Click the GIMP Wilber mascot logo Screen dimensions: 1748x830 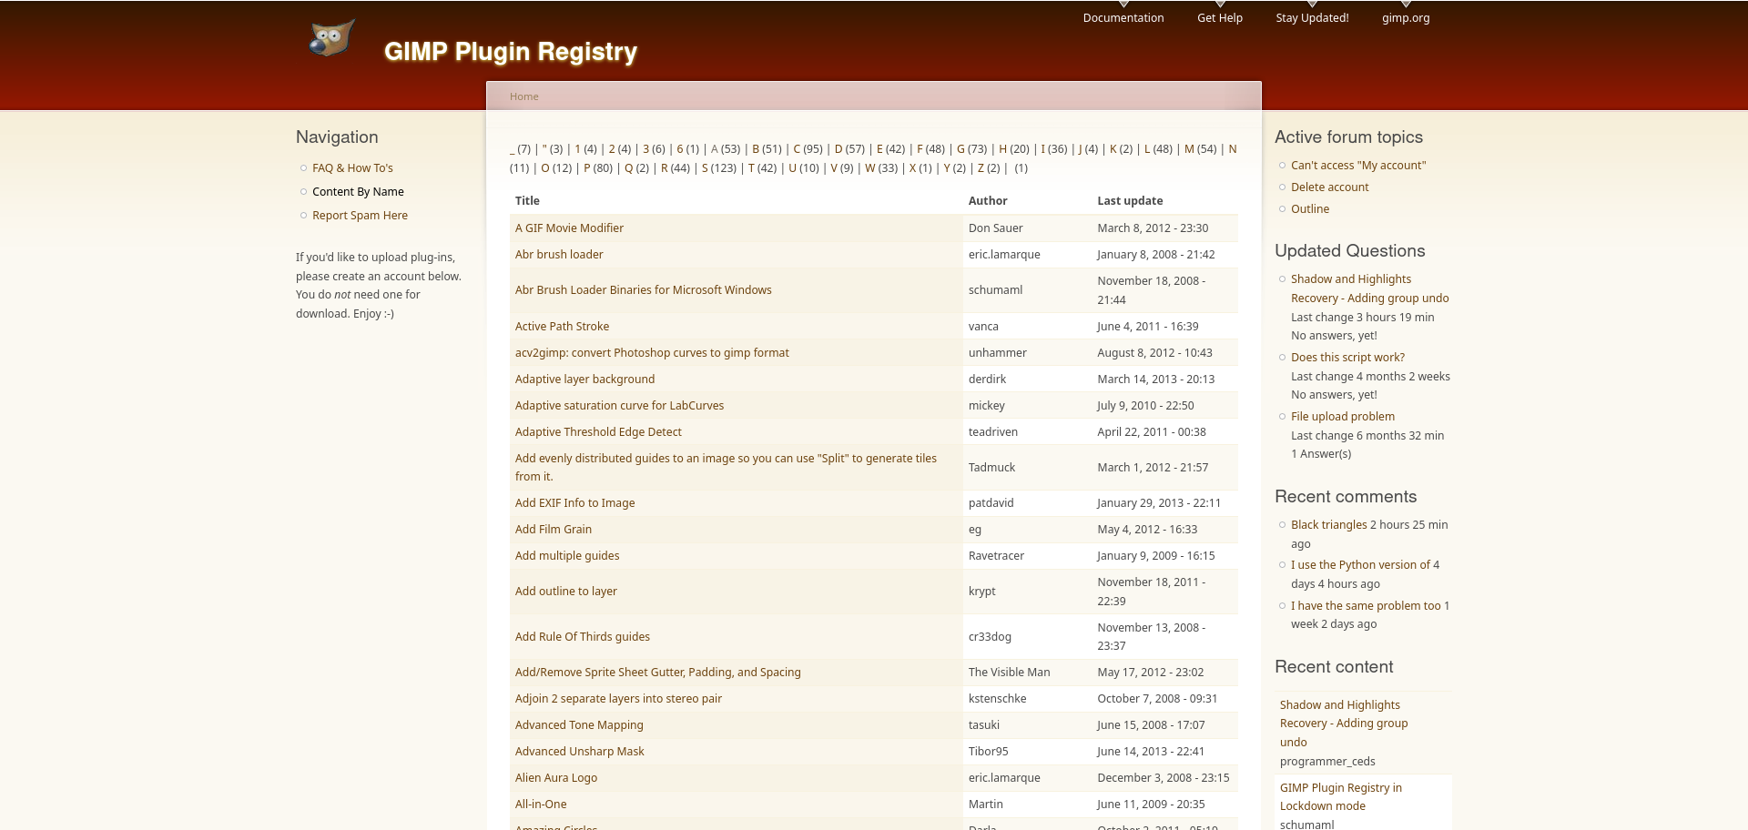click(x=330, y=39)
